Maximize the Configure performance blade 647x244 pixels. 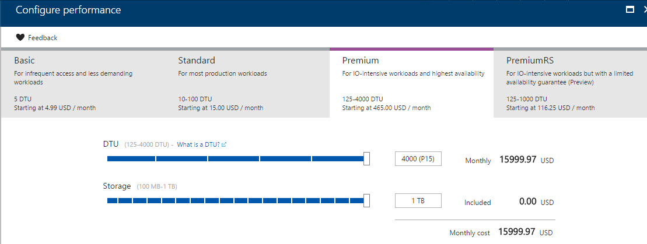point(629,9)
